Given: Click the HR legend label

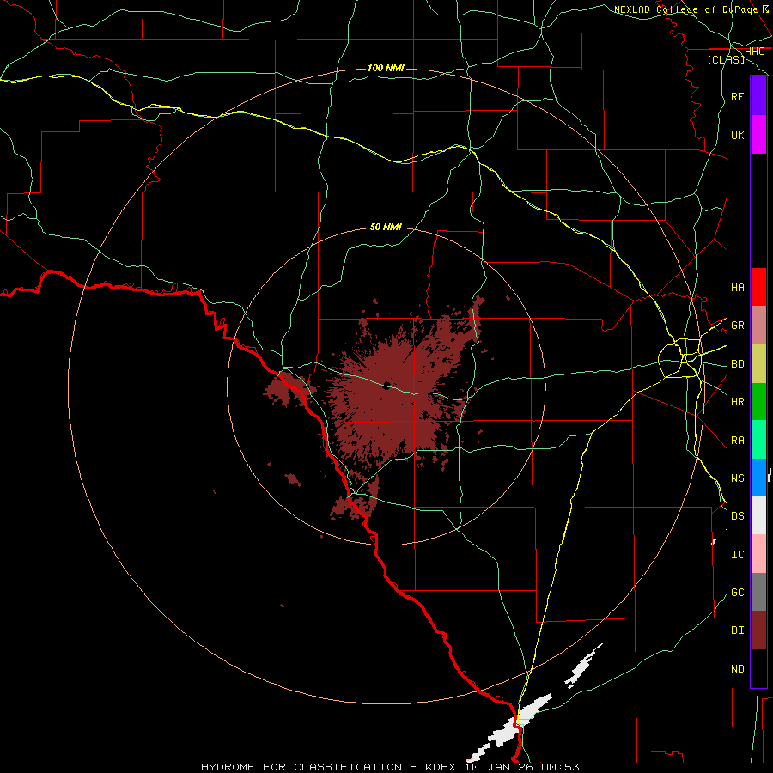Looking at the screenshot, I should click(x=738, y=402).
